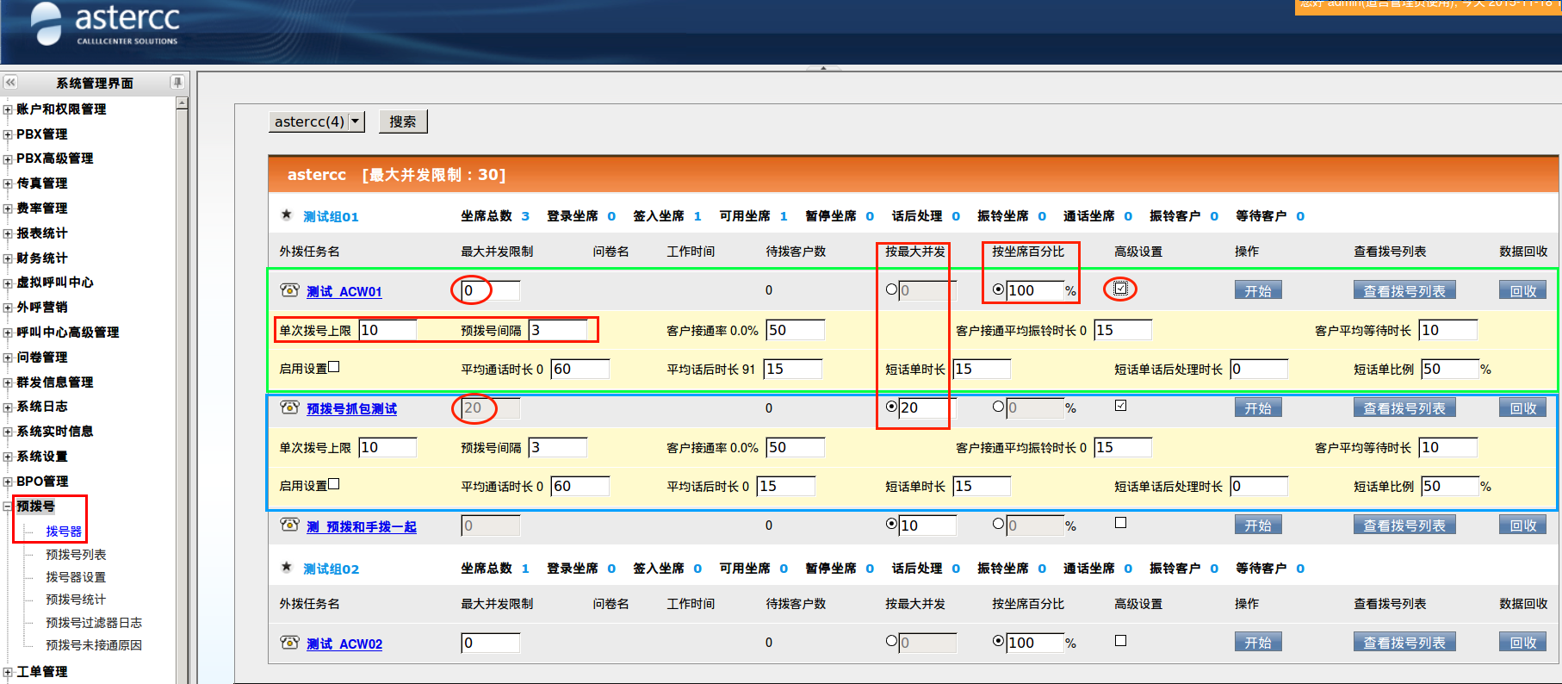Click the star icon next to 测试组01
This screenshot has height=684, width=1562.
click(287, 215)
